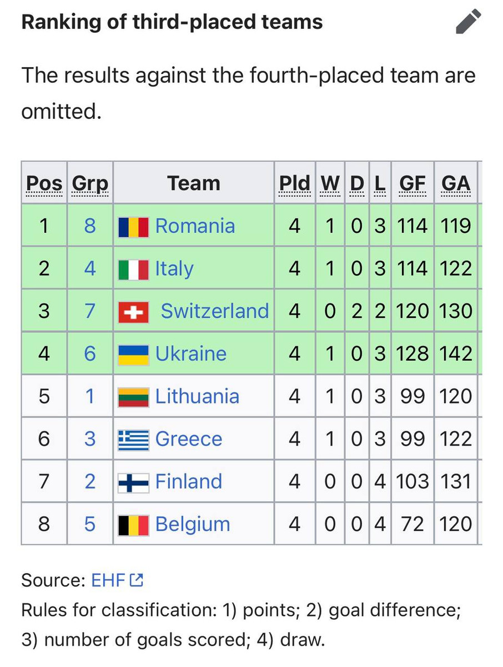Open the Belgium team link
The height and width of the screenshot is (667, 503).
point(192,524)
